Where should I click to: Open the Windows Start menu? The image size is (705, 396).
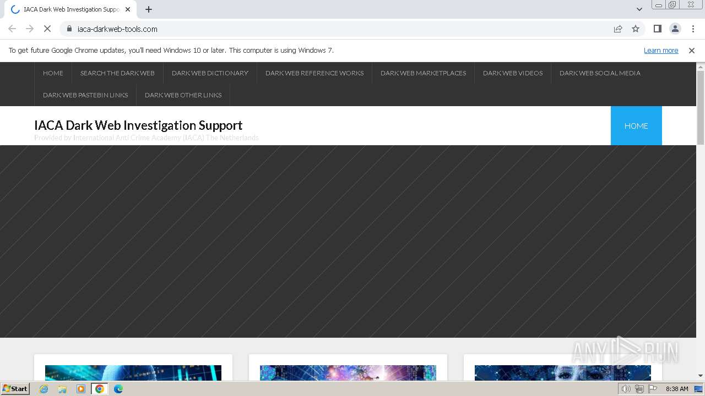tap(15, 389)
